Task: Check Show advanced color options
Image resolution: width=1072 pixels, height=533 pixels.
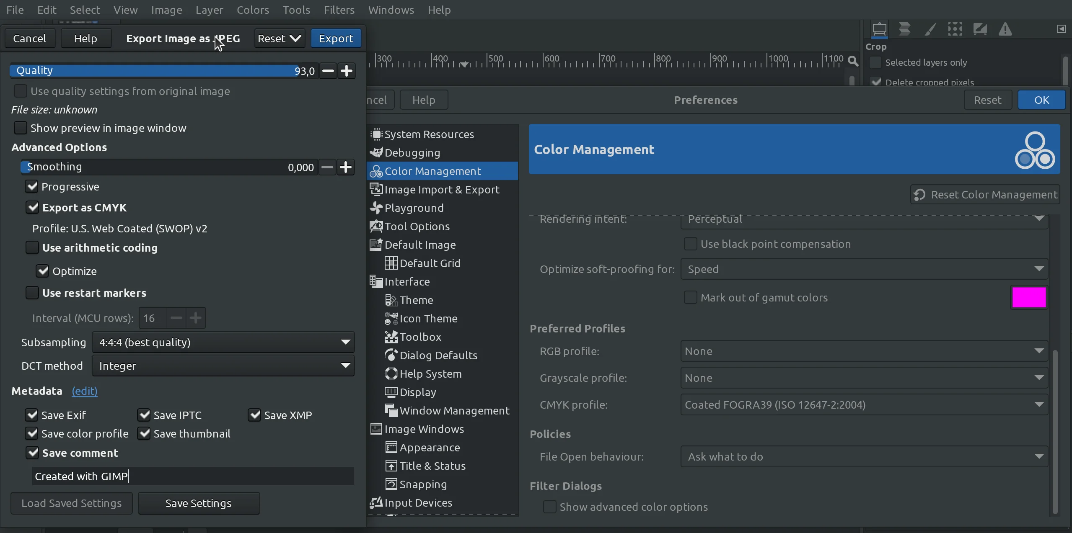Action: [x=549, y=507]
